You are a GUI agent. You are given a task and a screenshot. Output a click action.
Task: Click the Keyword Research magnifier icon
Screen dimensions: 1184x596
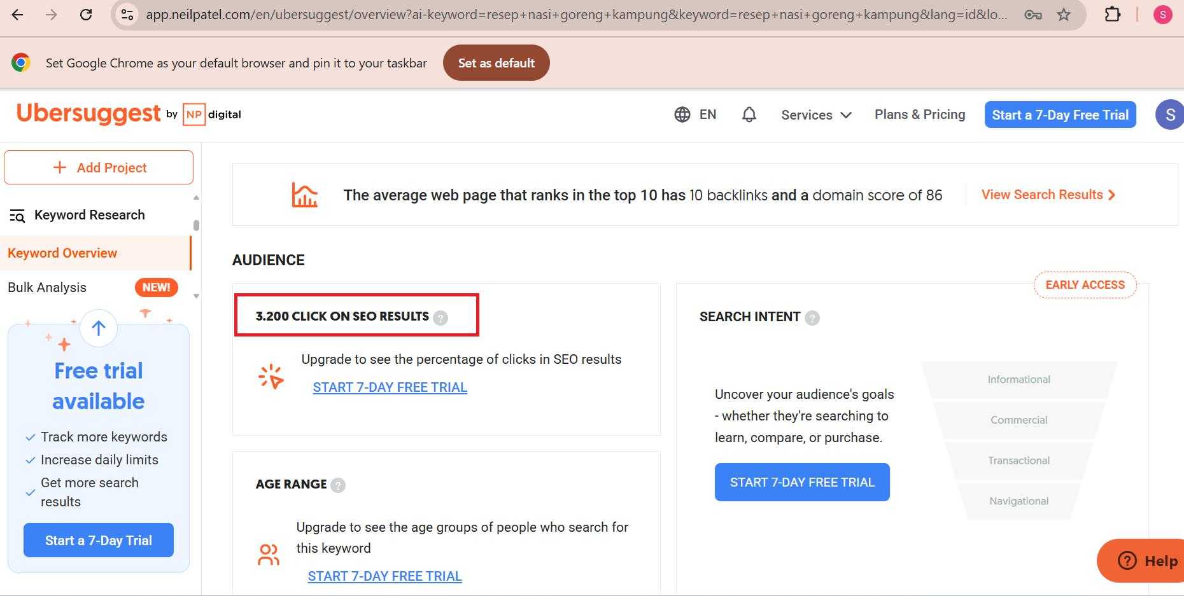pyautogui.click(x=17, y=215)
